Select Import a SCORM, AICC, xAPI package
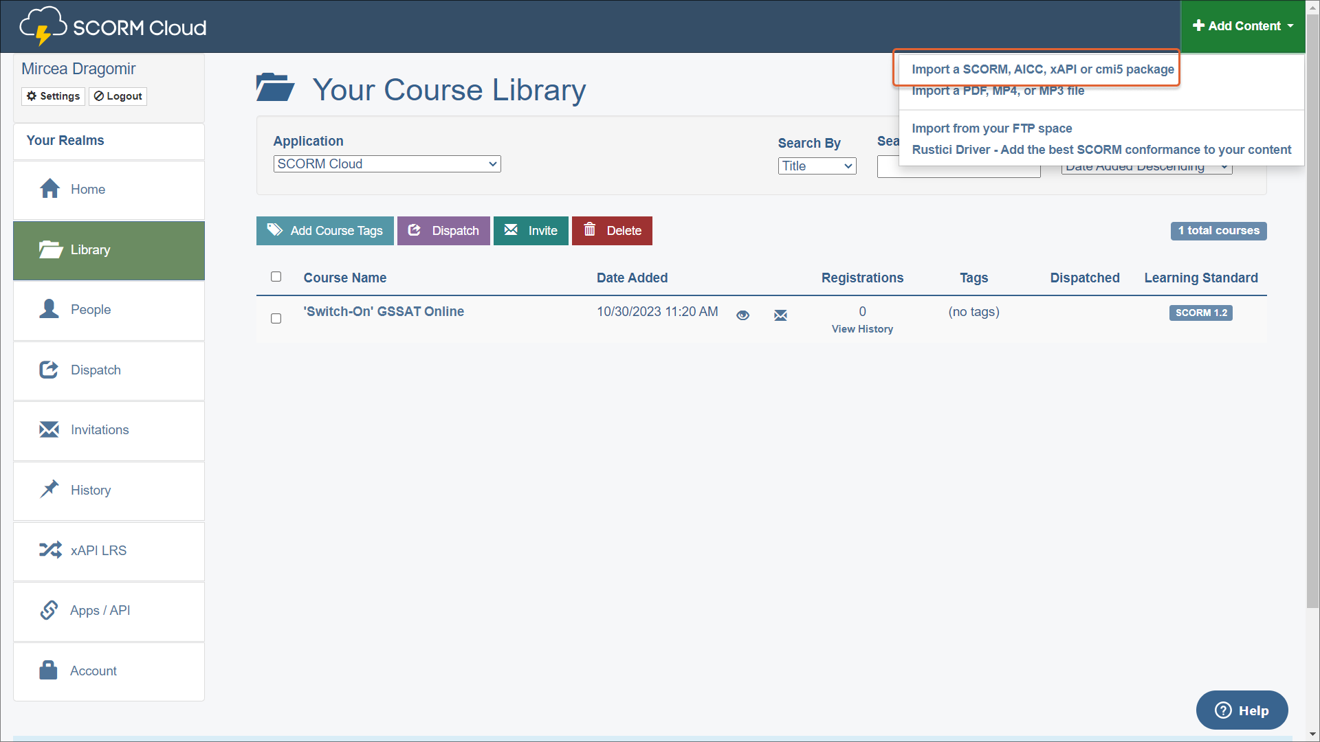 click(x=1042, y=69)
